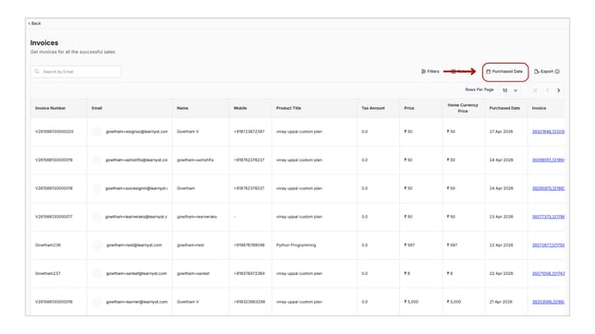Select email gowtham+test@learnyst.com

[134, 245]
